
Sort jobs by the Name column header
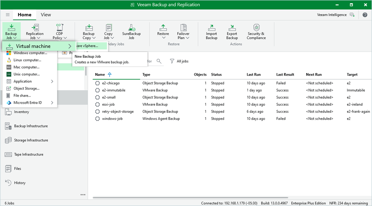pyautogui.click(x=100, y=75)
